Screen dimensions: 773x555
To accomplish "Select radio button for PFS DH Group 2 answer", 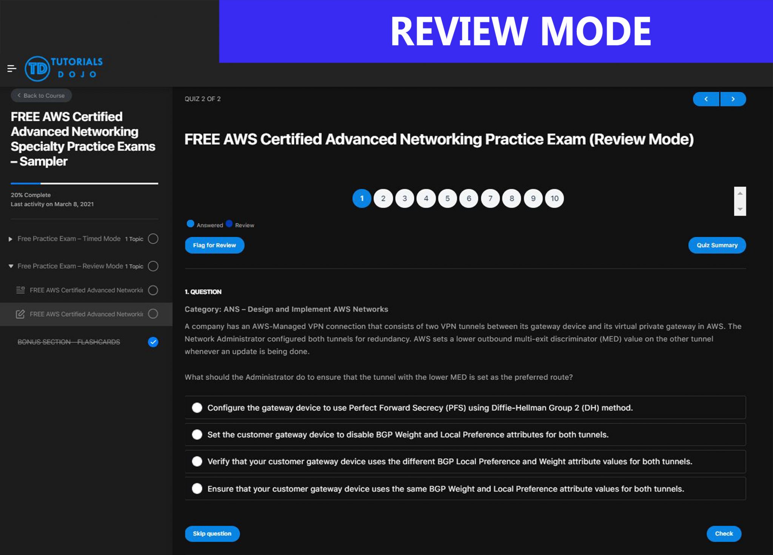I will tap(199, 407).
